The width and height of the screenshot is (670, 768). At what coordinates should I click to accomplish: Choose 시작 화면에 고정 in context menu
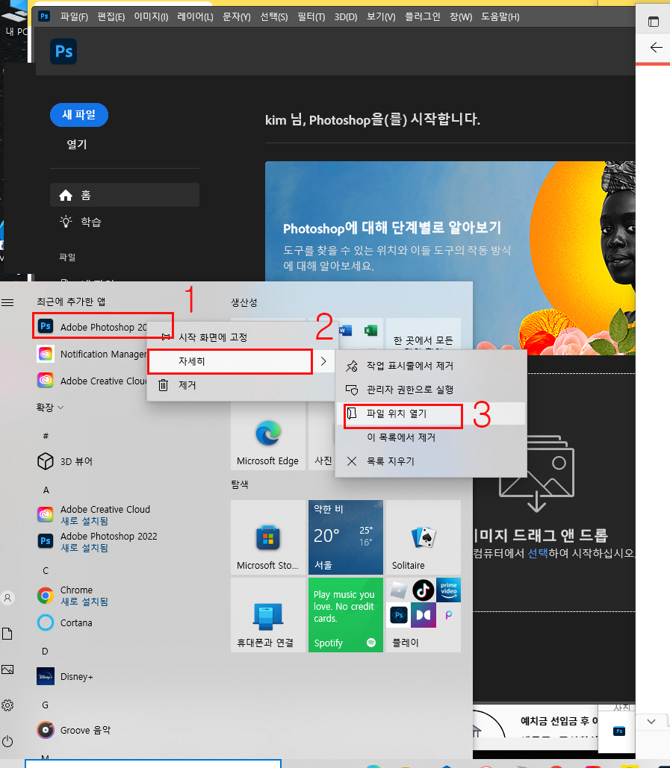[x=241, y=337]
